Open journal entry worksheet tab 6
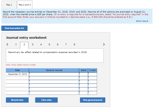The width and height of the screenshot is (156, 109). coord(58,45)
